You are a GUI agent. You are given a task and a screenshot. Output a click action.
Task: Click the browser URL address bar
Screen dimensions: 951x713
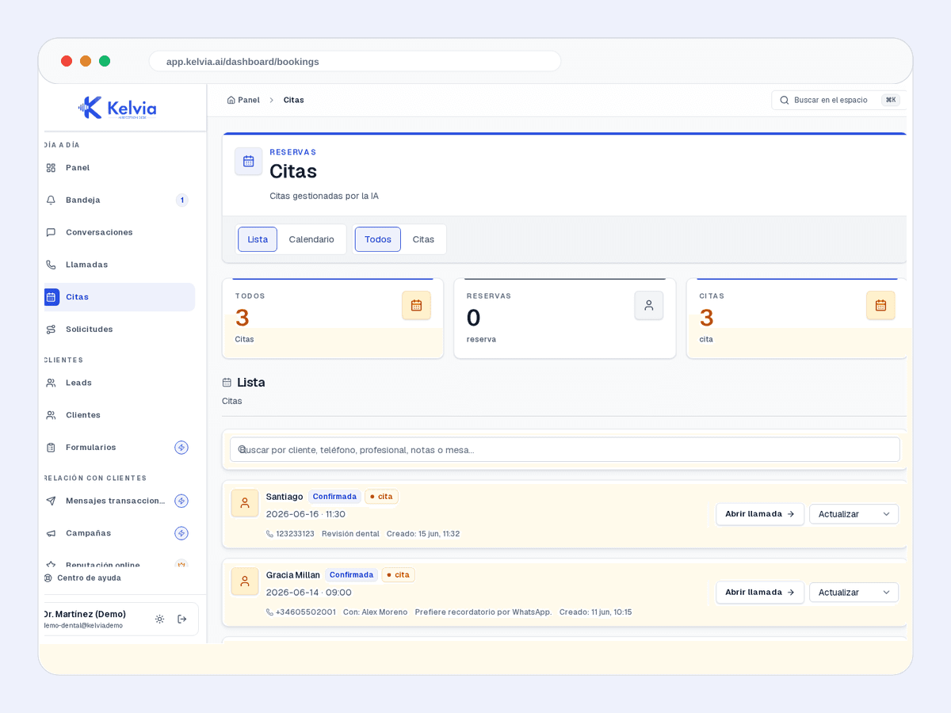355,61
